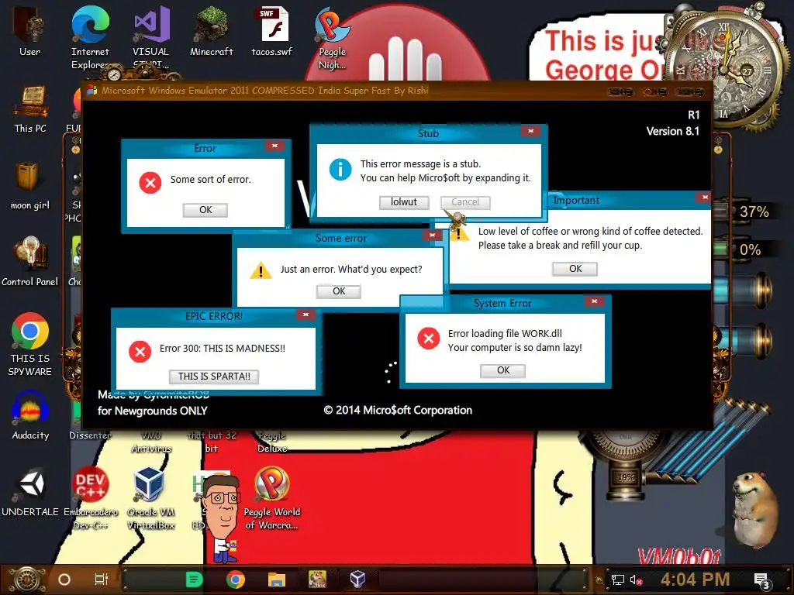This screenshot has height=595, width=794.
Task: Click the hamster desktop gadget
Action: click(757, 508)
